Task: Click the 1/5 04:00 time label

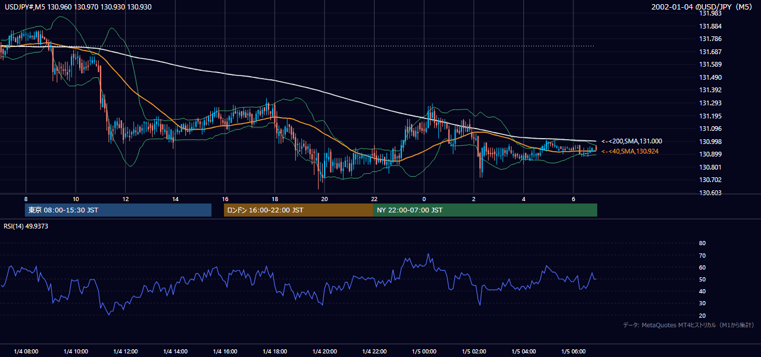Action: tap(523, 351)
